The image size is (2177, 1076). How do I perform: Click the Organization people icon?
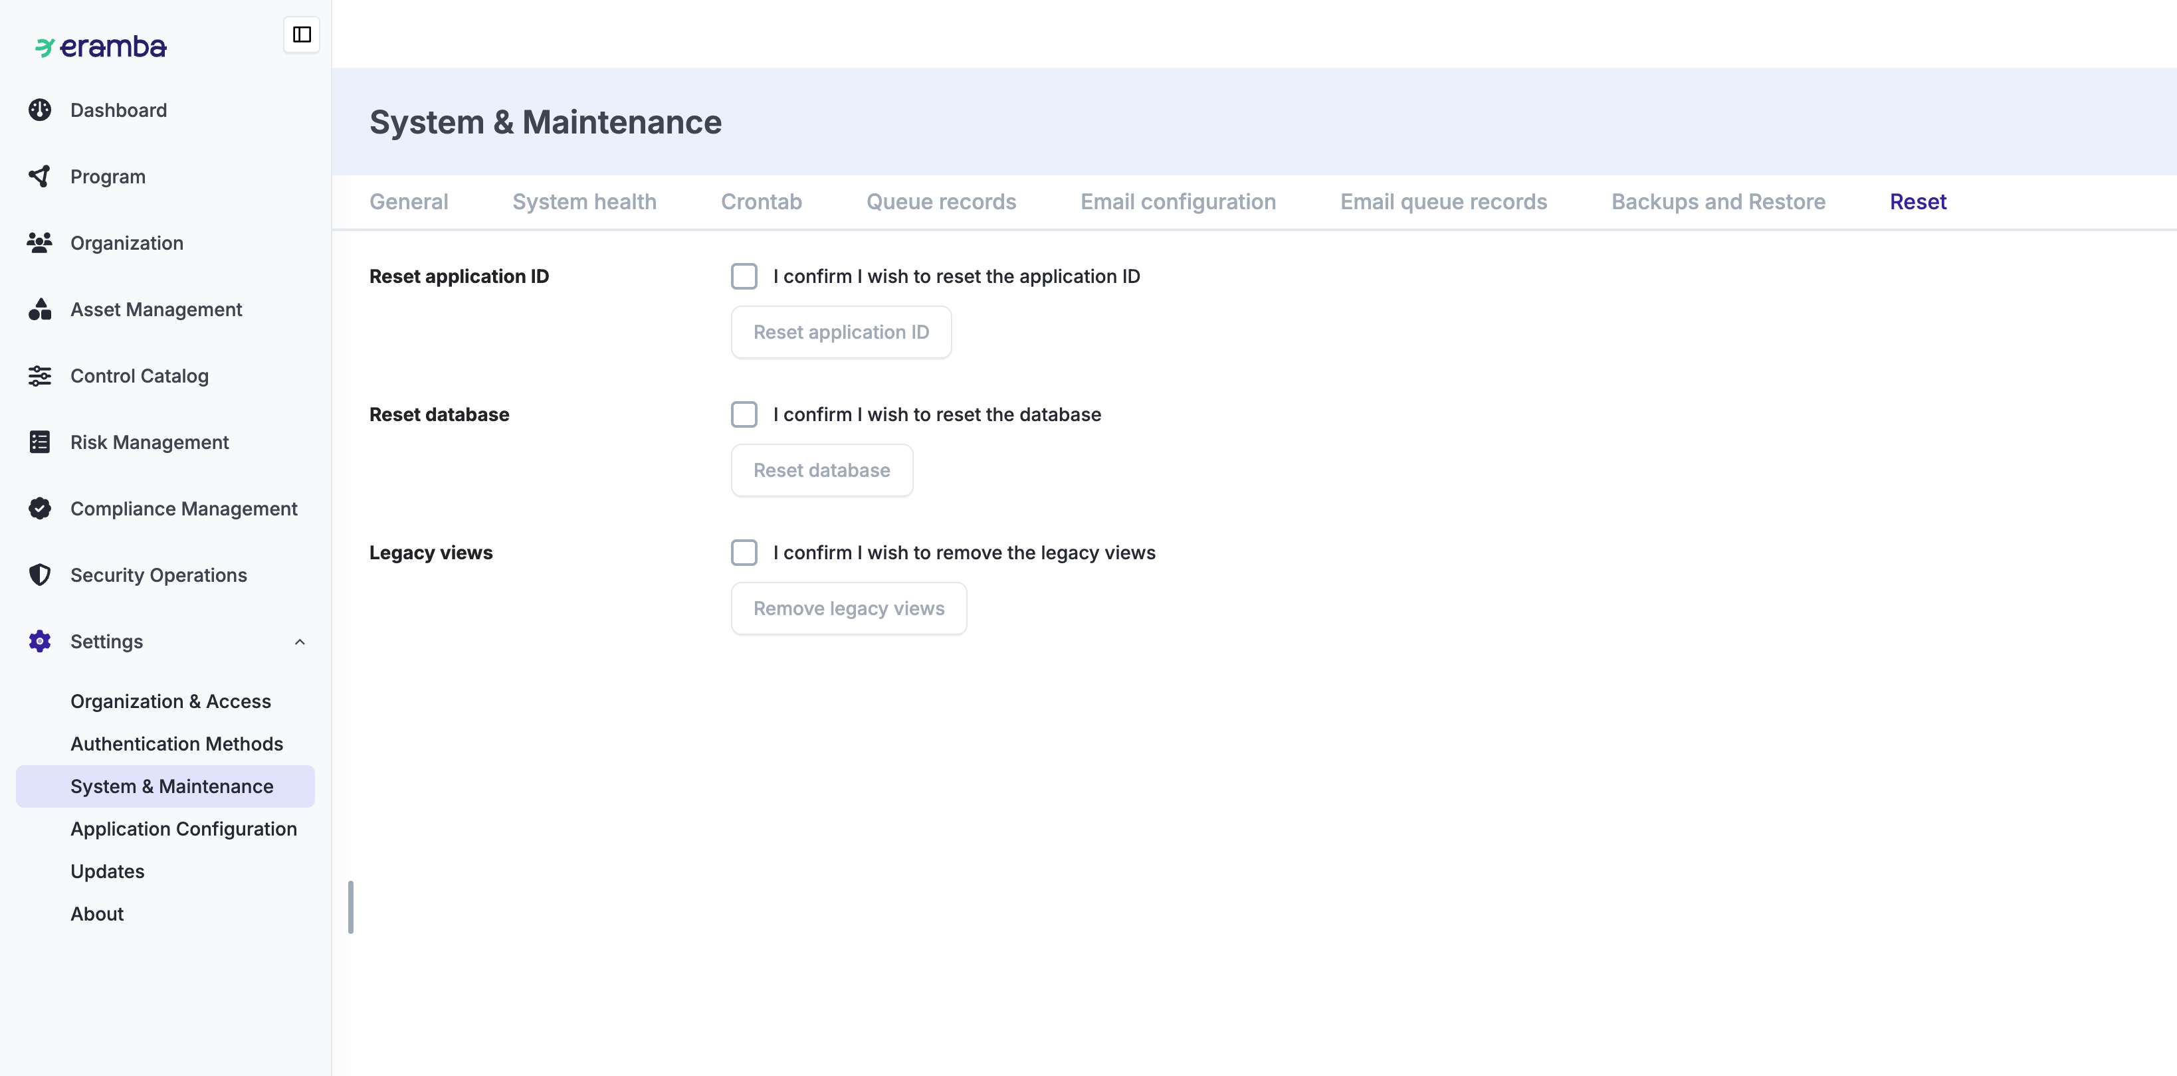pos(40,243)
